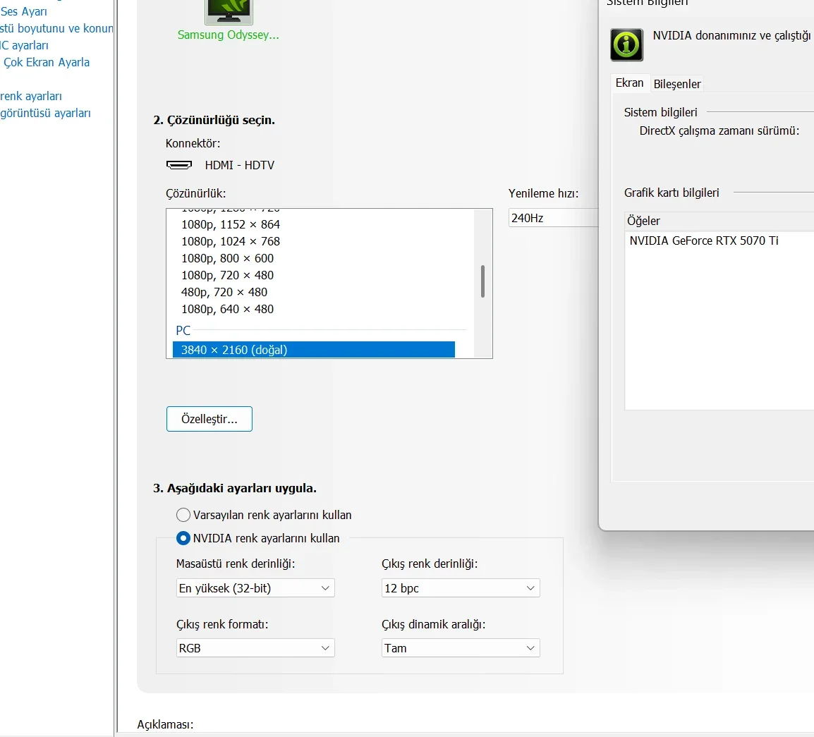Open Çok Ekran Ayarla link
Screen dimensions: 814x737
click(x=47, y=62)
